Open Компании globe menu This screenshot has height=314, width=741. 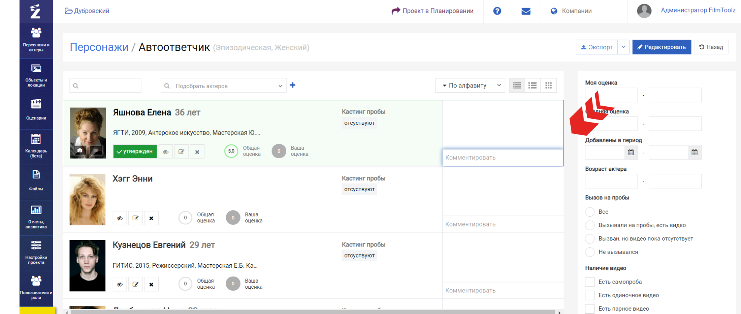pyautogui.click(x=571, y=11)
